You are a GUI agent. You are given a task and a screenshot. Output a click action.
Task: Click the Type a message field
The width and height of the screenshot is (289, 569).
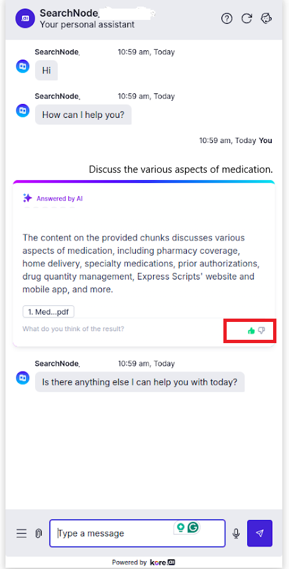click(137, 533)
